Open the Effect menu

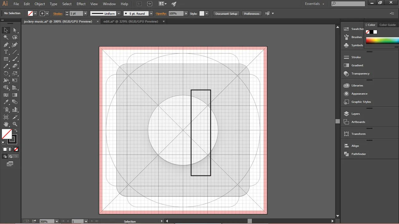(81, 4)
